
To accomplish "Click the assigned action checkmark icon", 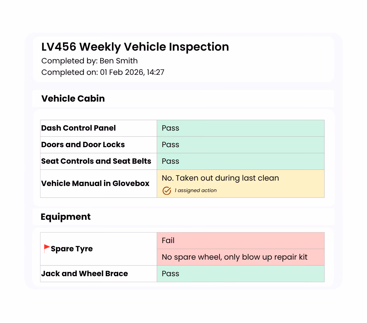I will (167, 191).
